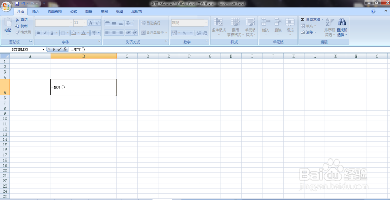Screen dimensions: 390x200
Task: Click 套用表格格式 format as table
Action: (x=235, y=27)
